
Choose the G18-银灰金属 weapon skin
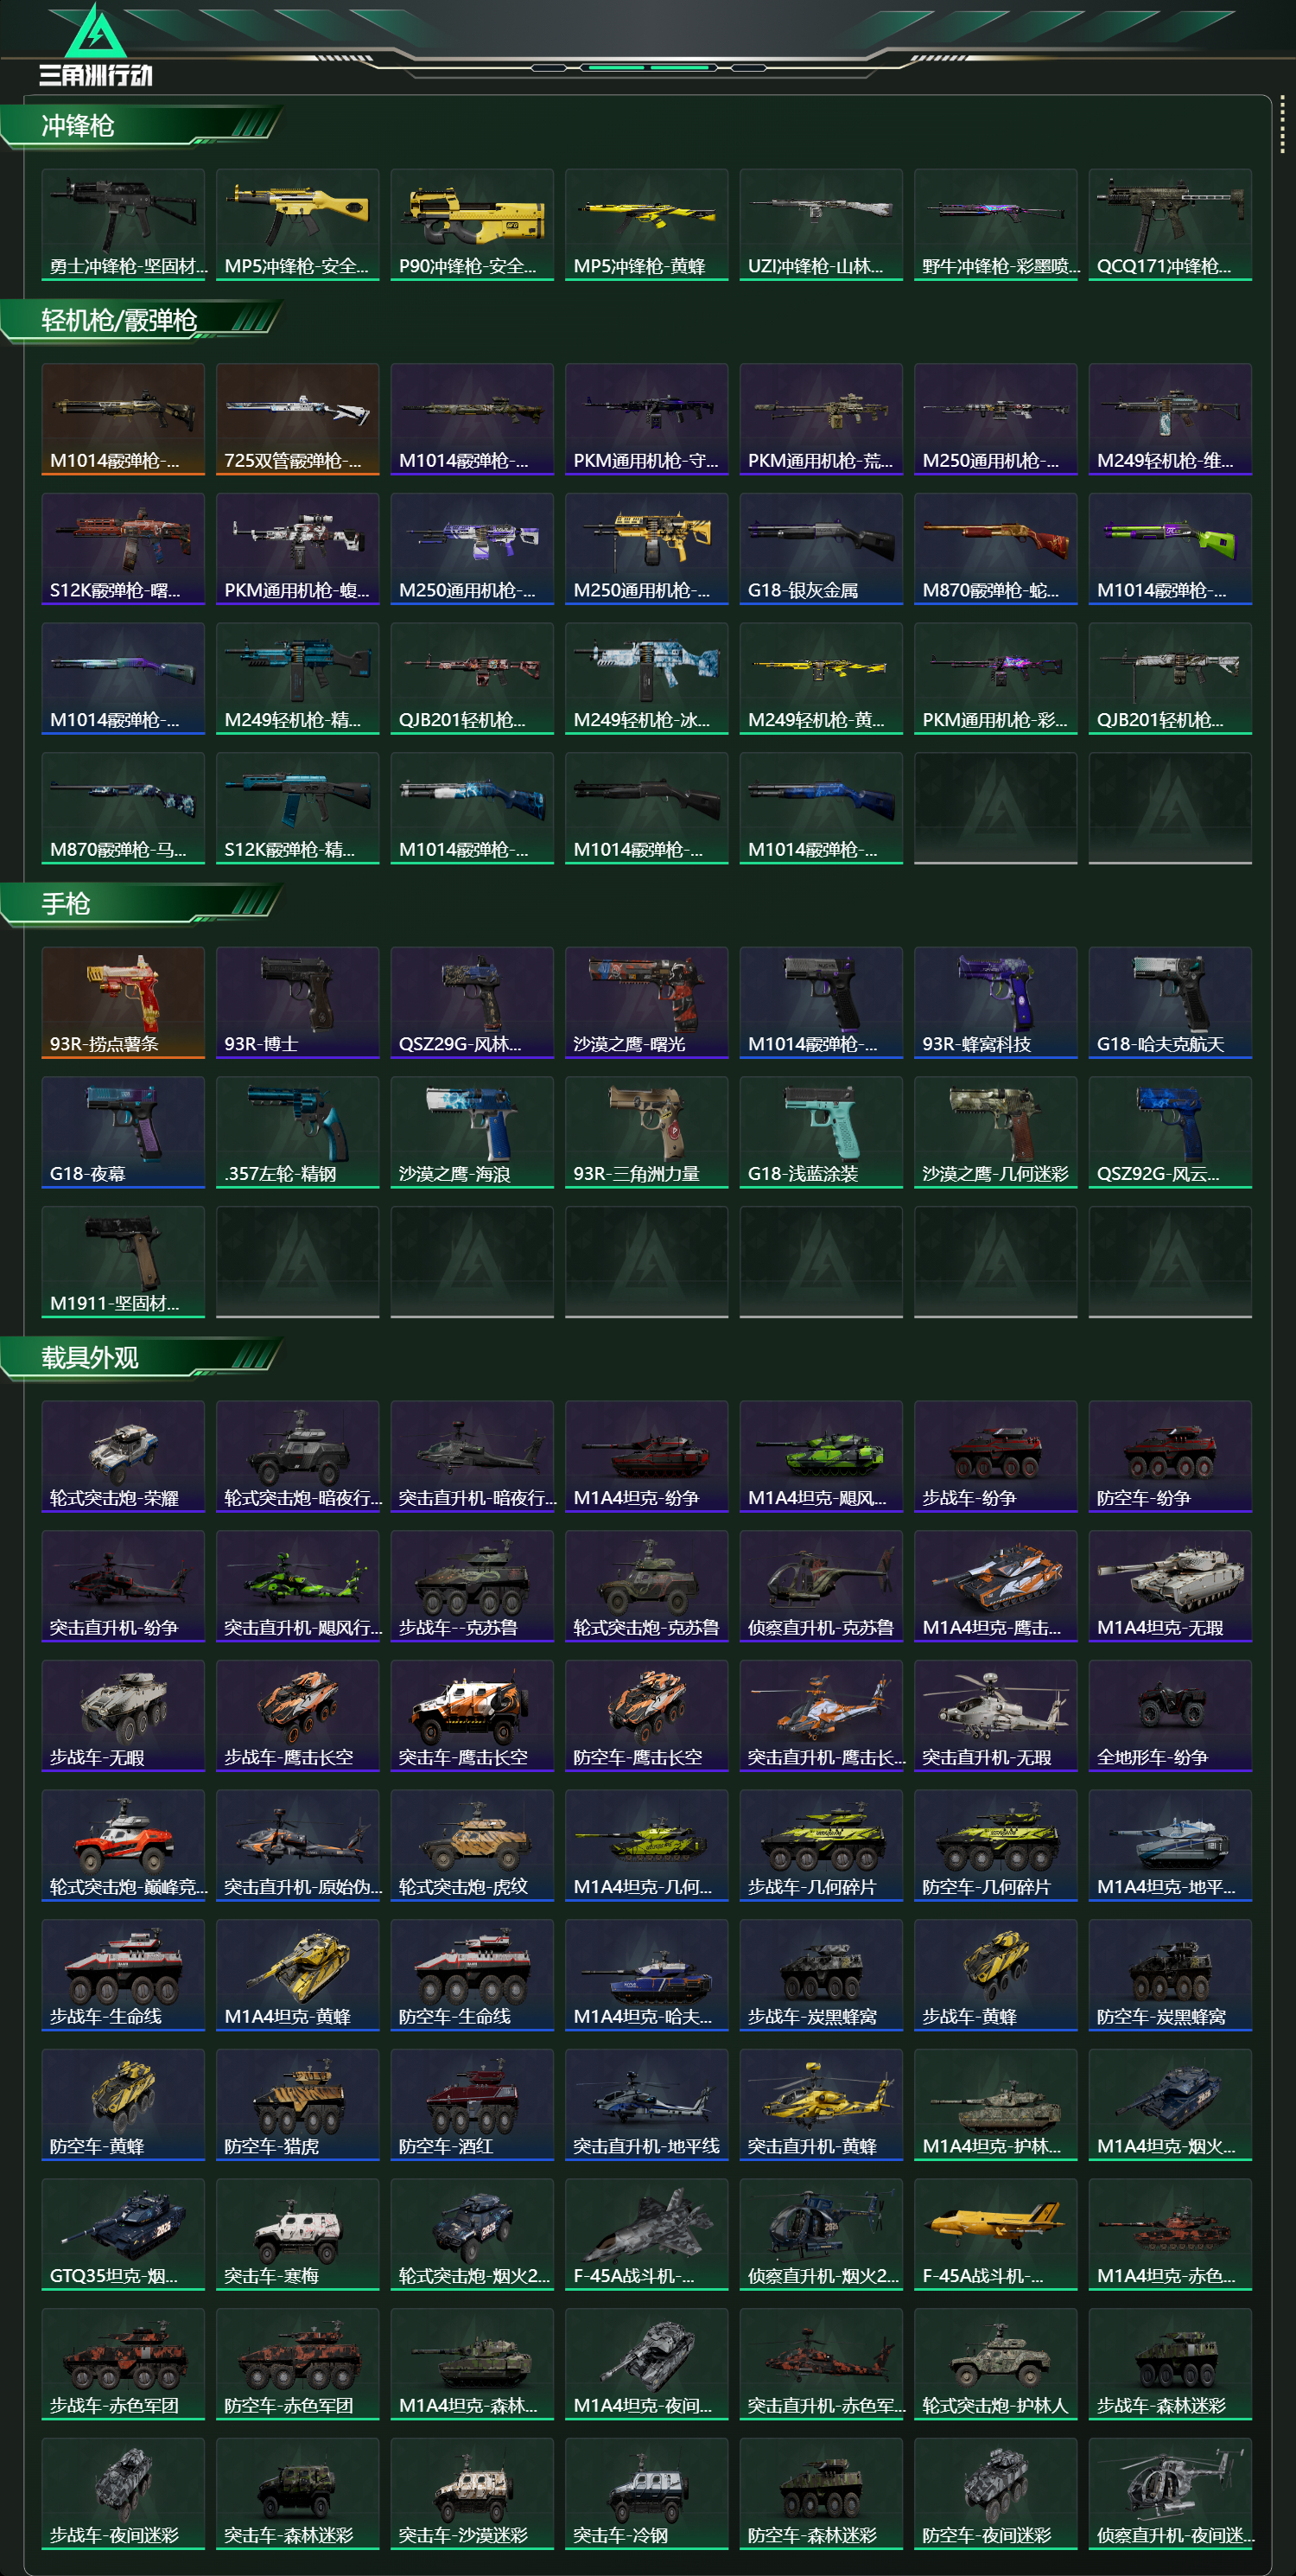(x=822, y=549)
